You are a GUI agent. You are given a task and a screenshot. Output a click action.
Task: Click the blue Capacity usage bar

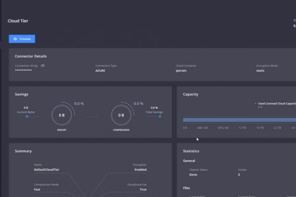coord(239,120)
